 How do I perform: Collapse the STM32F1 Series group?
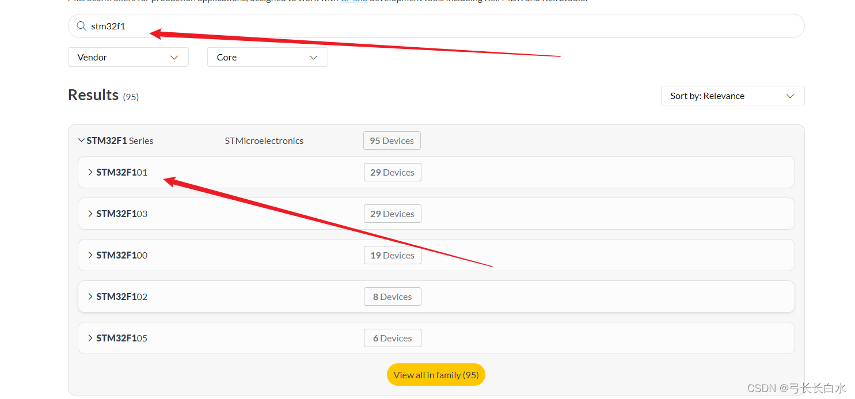pyautogui.click(x=81, y=140)
